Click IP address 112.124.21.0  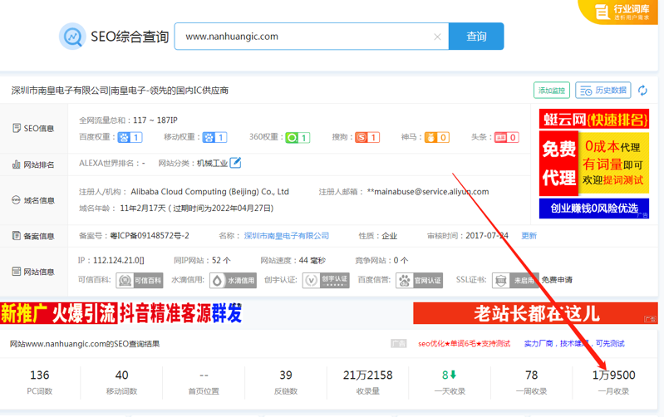pos(119,260)
